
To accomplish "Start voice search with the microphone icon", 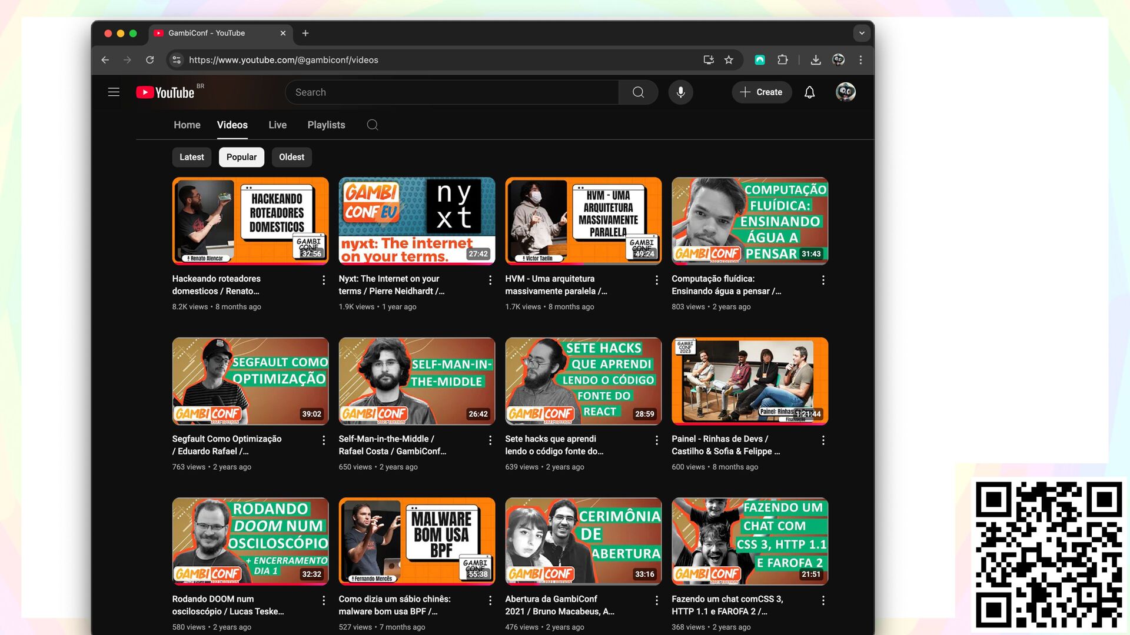I will click(680, 92).
